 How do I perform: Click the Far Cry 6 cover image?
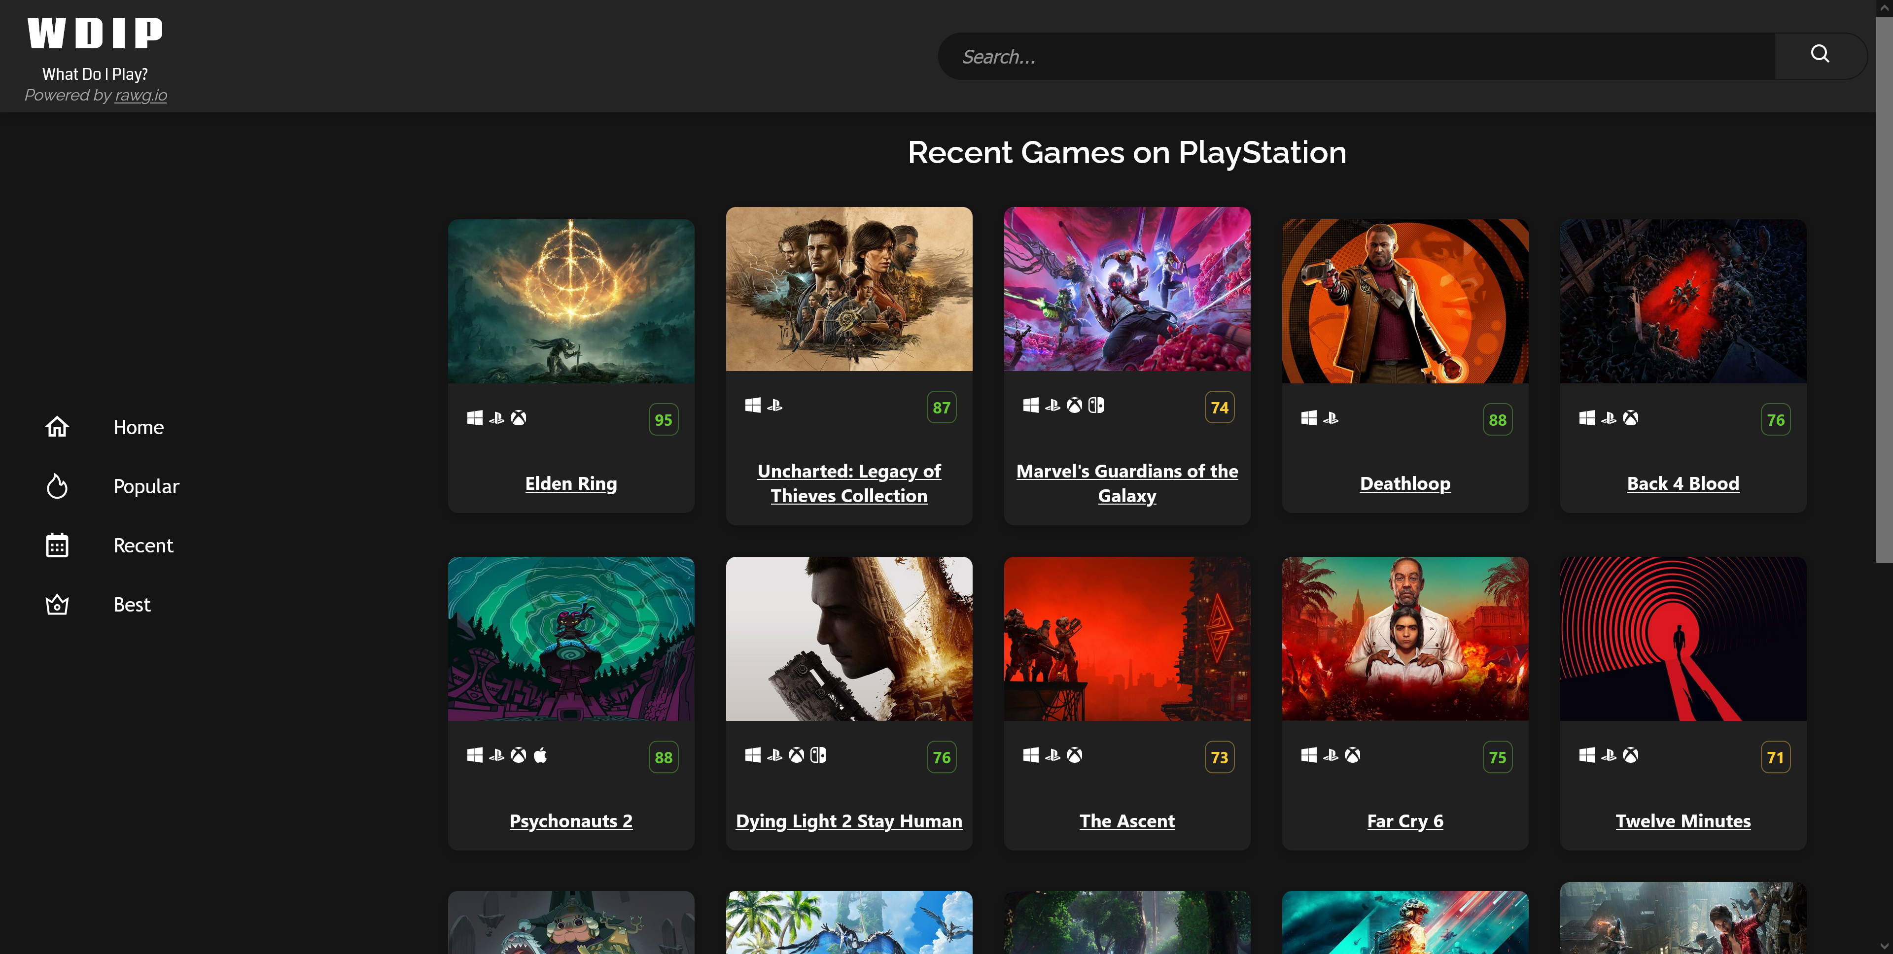1405,638
